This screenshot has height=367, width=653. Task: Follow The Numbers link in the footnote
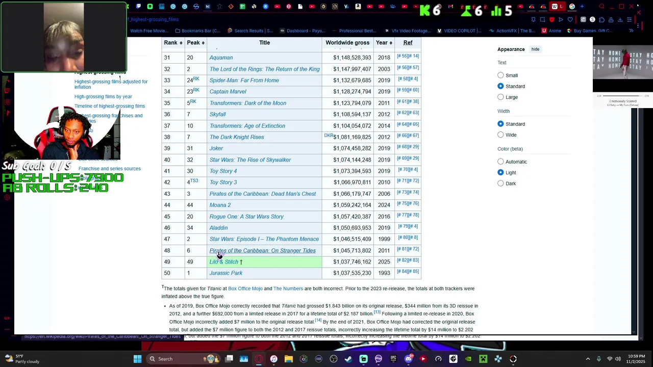pyautogui.click(x=288, y=289)
